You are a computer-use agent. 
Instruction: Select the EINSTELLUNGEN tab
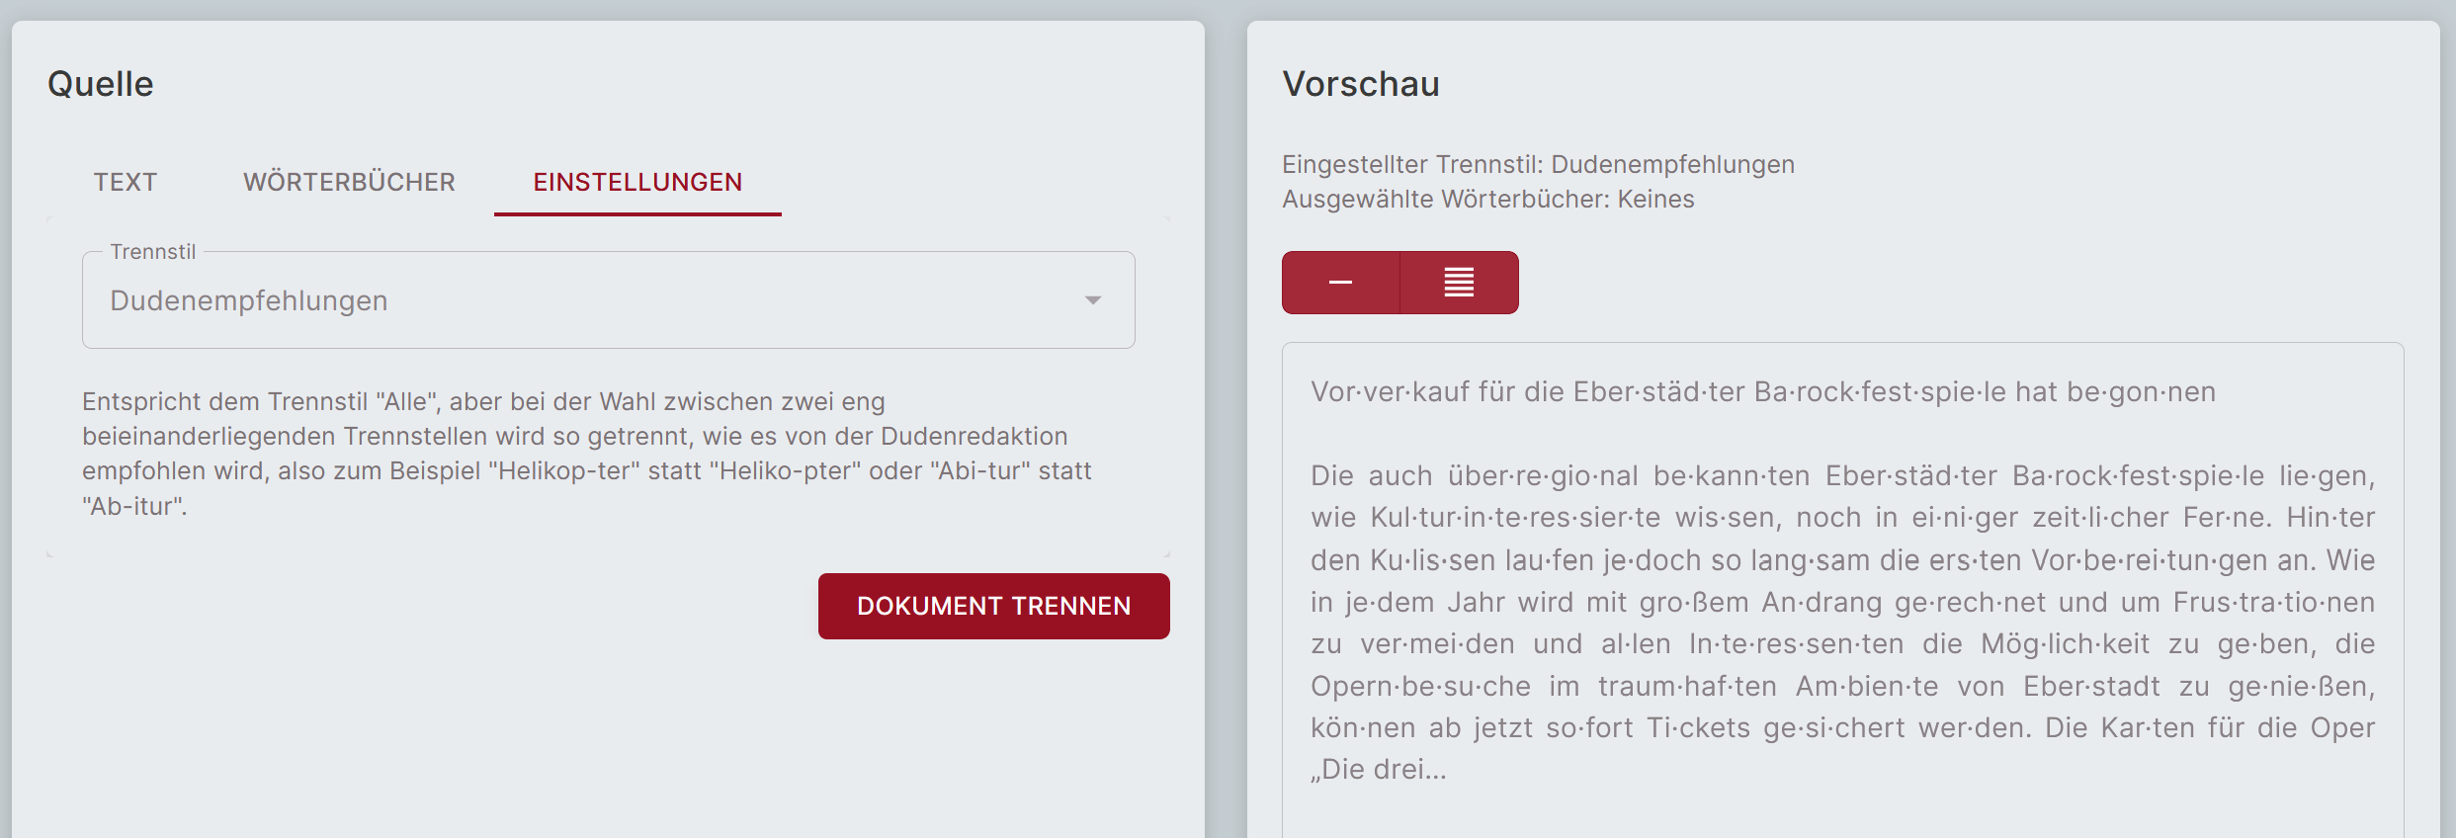pyautogui.click(x=637, y=182)
